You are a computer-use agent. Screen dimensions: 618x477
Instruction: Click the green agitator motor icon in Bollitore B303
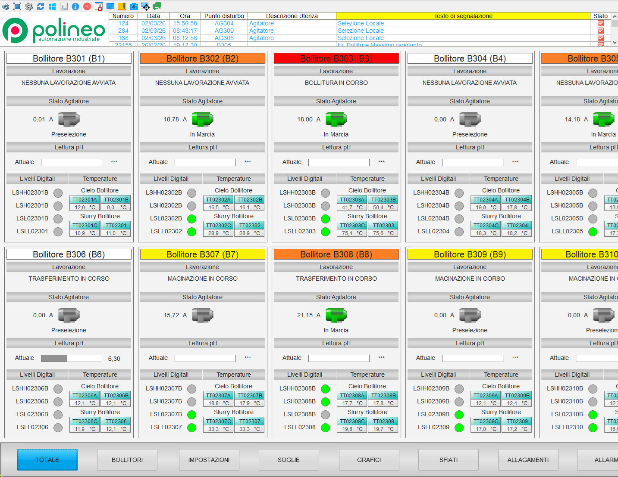336,119
